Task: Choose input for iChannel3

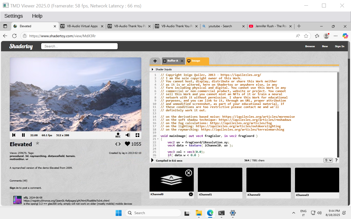Action: pyautogui.click(x=317, y=180)
